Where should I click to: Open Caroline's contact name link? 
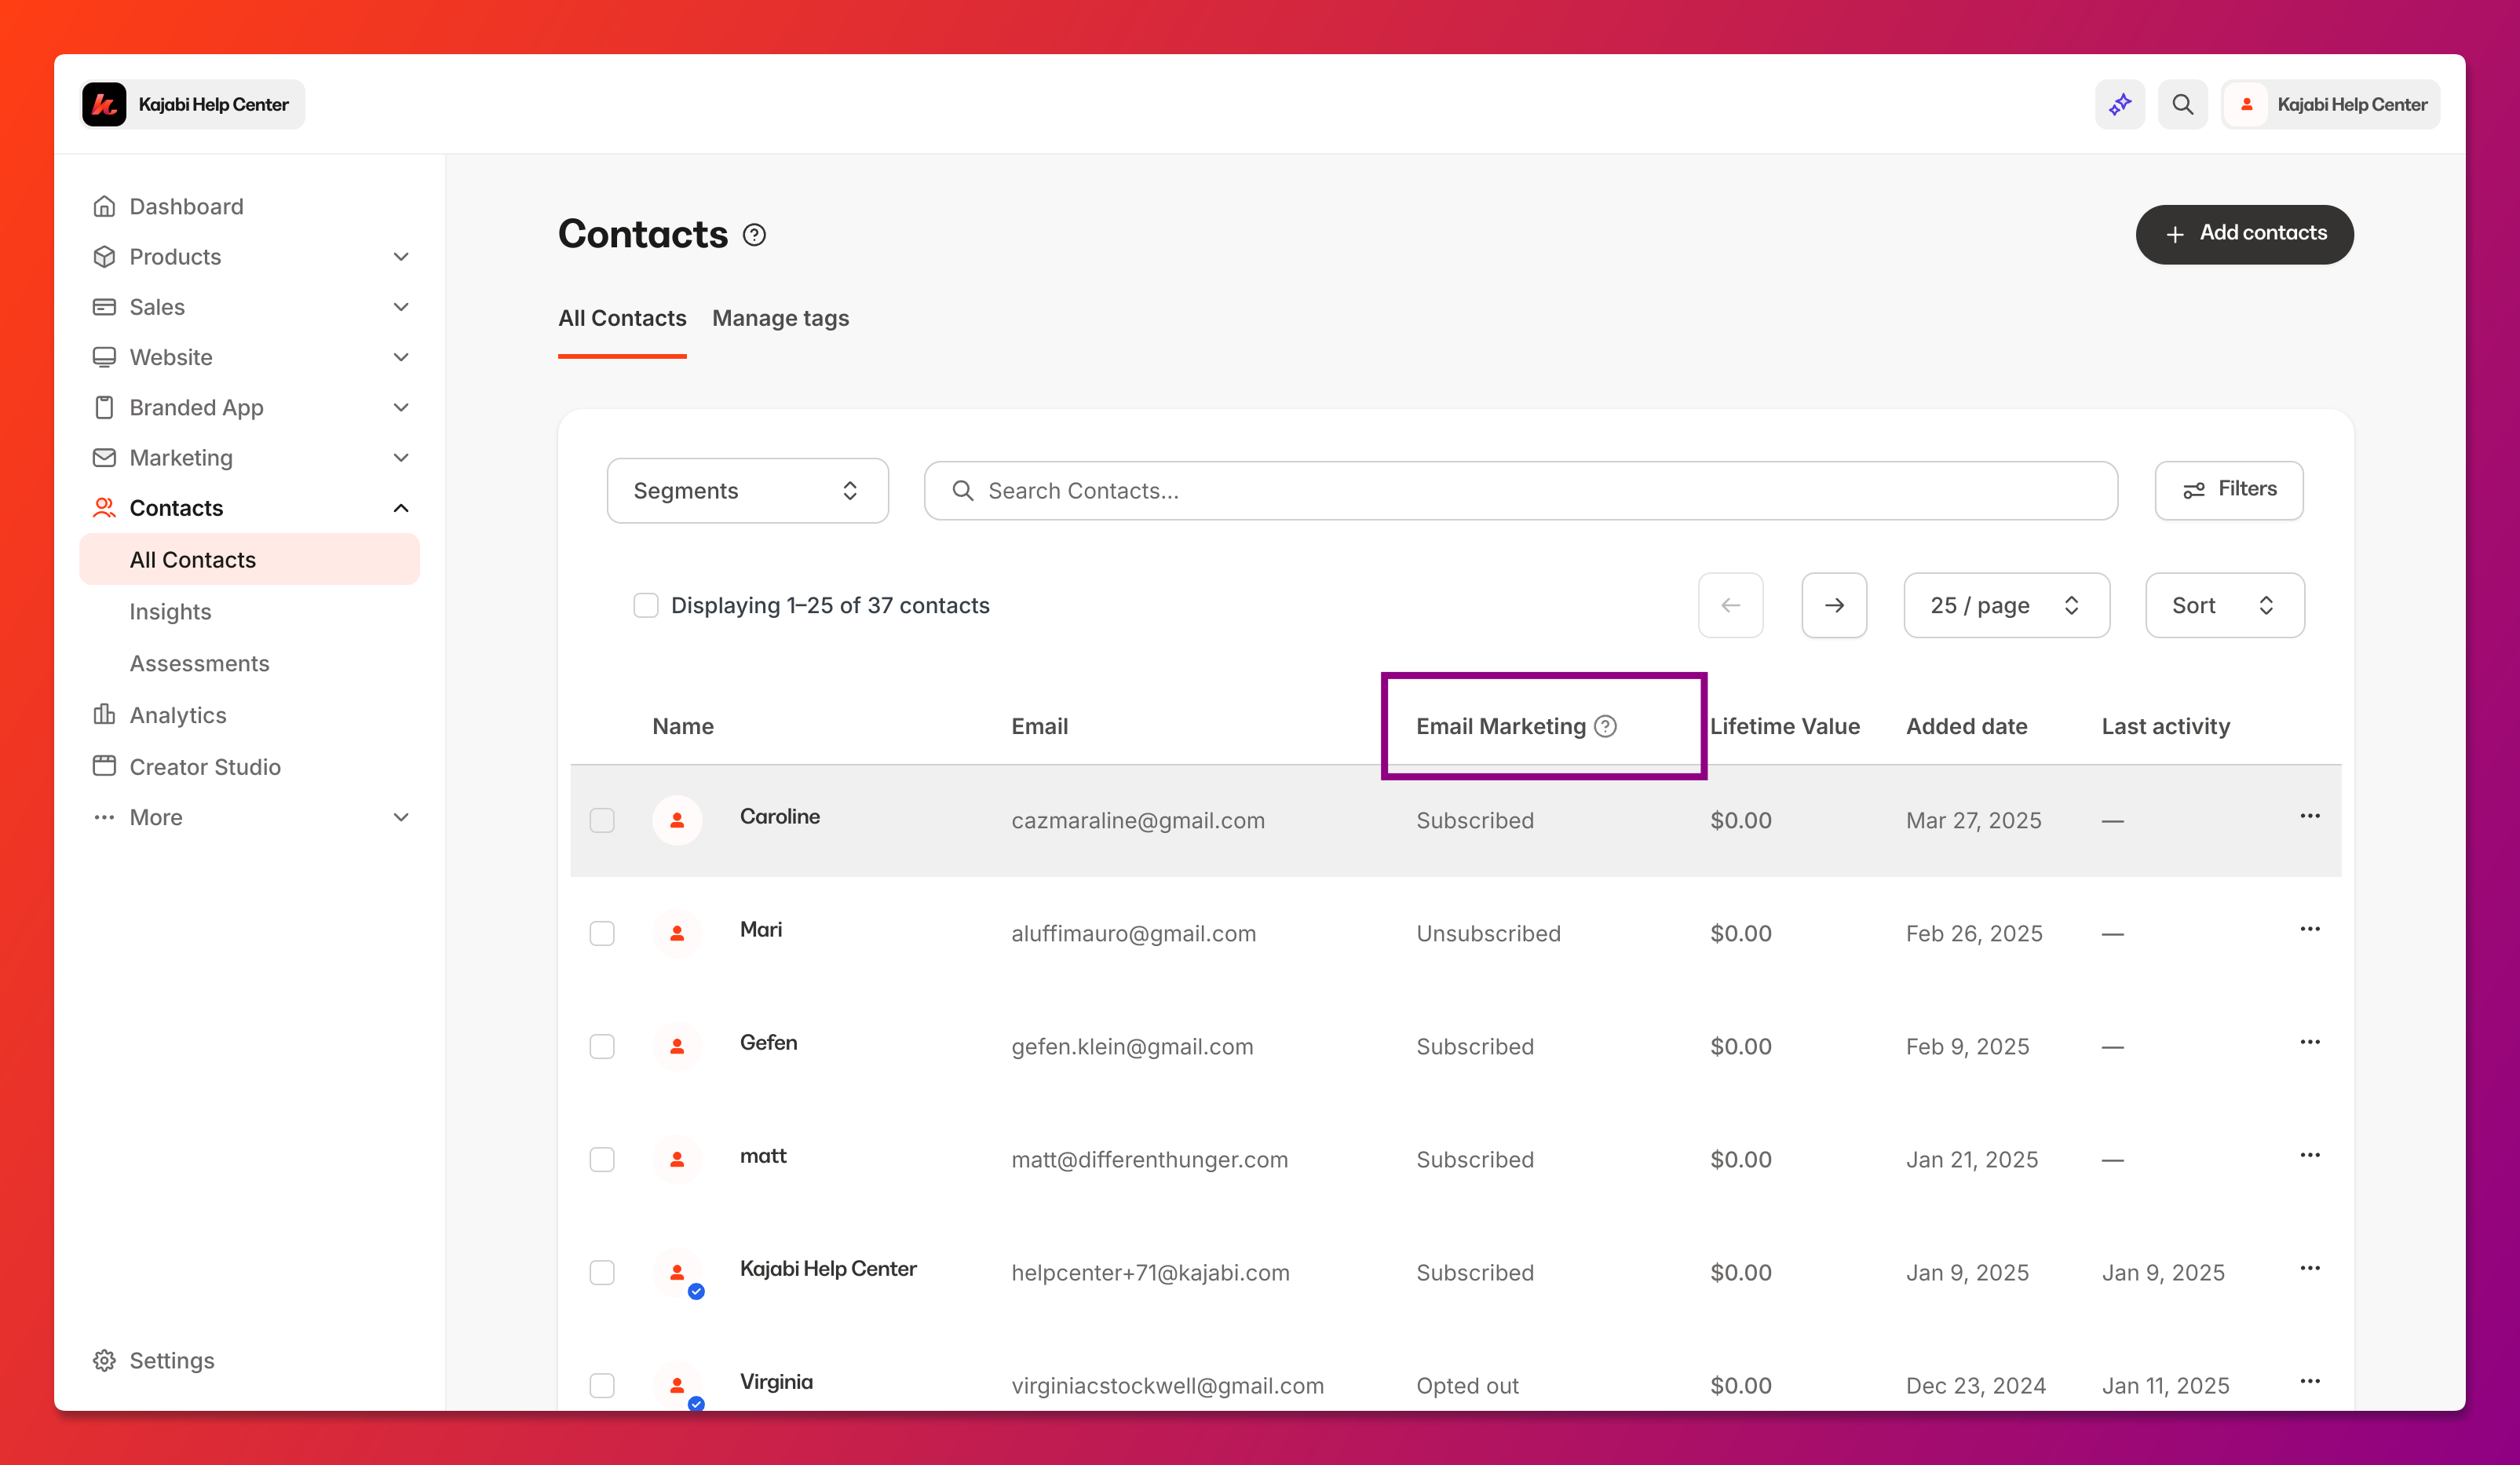click(779, 816)
